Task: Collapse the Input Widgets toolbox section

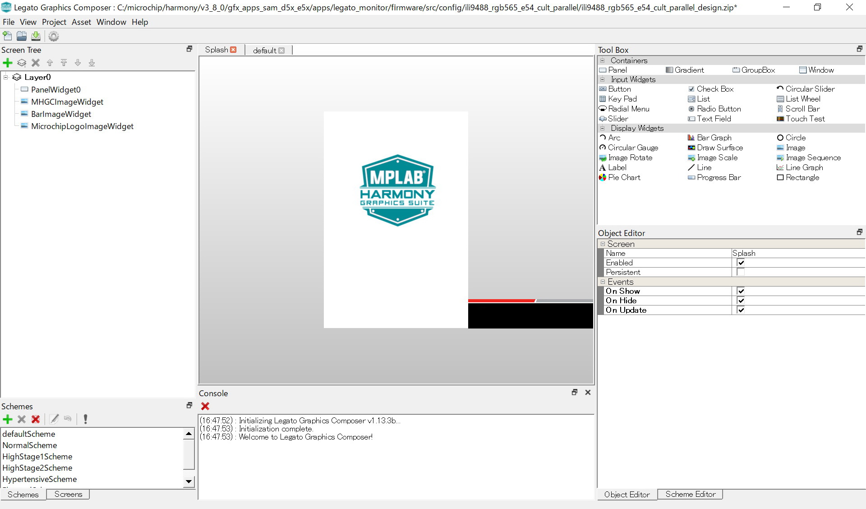Action: [x=603, y=79]
